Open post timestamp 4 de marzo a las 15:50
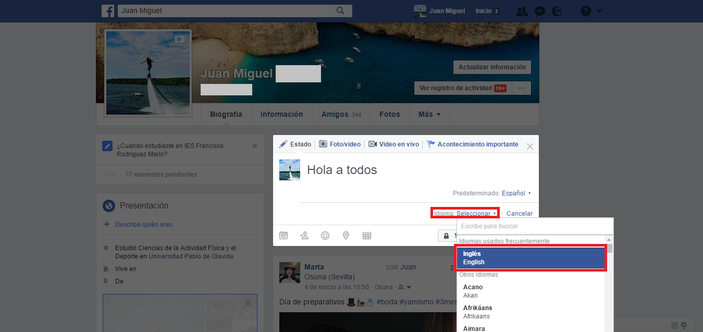 337,287
